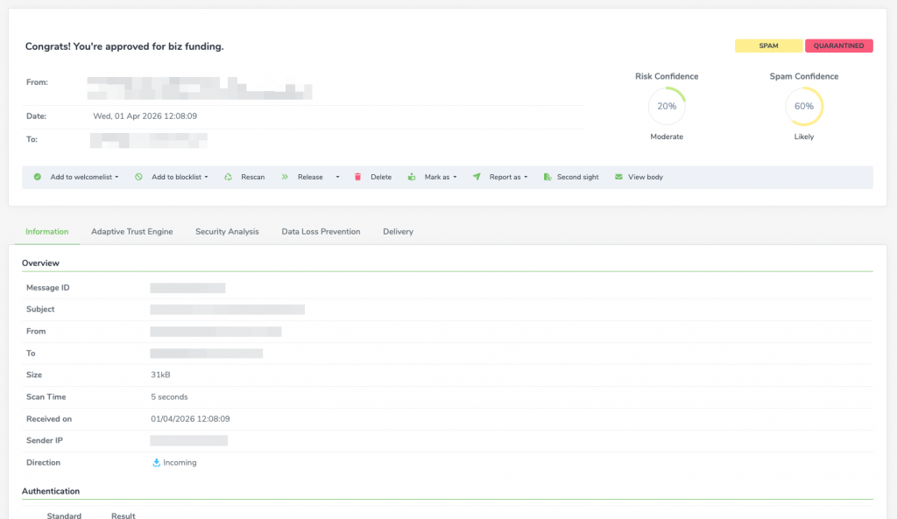Click the 'Sender IP' row label
Screen dimensions: 897x519
pyautogui.click(x=45, y=441)
